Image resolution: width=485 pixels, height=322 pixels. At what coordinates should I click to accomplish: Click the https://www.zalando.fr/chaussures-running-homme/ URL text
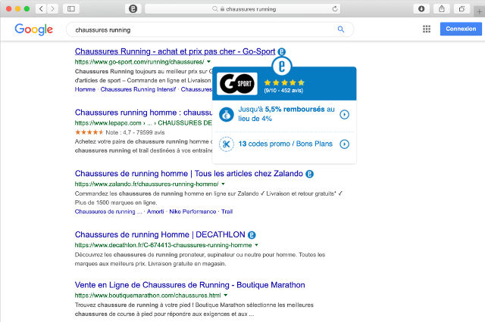pos(146,184)
